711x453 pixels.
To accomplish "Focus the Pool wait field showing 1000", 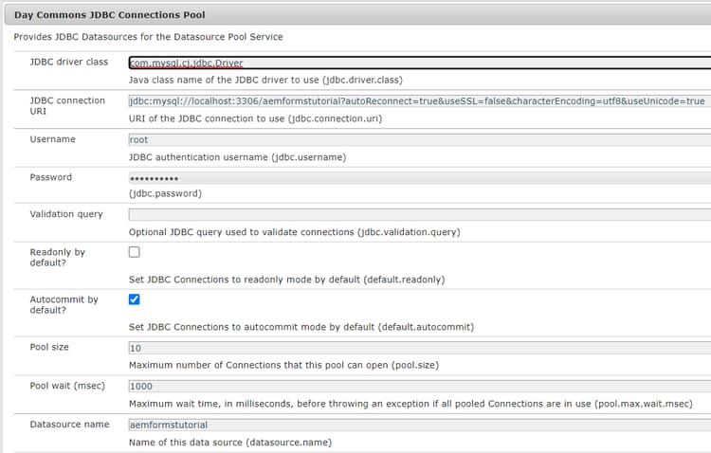I will click(417, 386).
